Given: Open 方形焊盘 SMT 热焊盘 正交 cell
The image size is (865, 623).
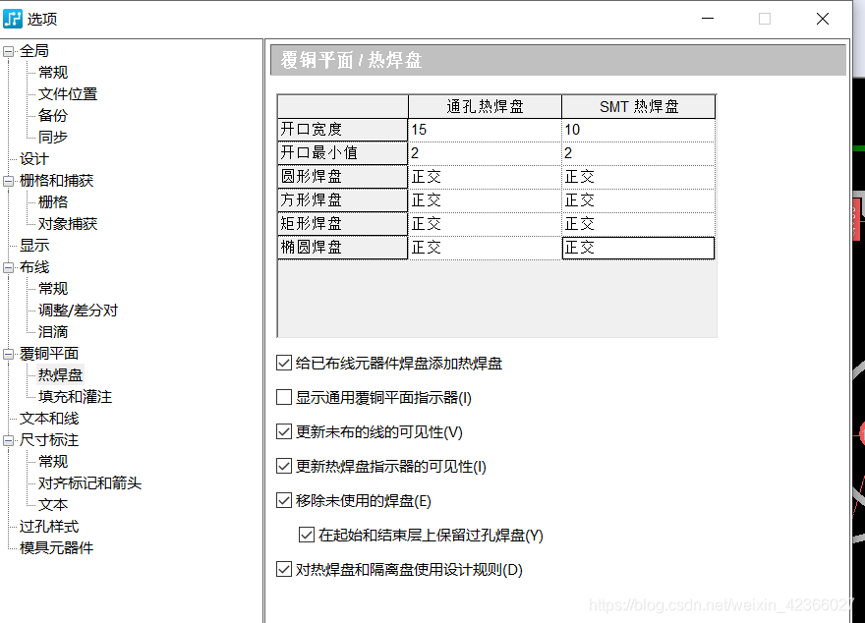Looking at the screenshot, I should (638, 200).
